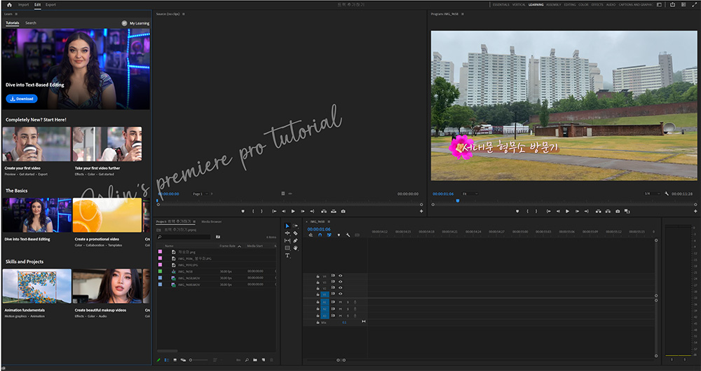Open timeline IMG_9658 panel menu
Screen dimensions: 701x371
click(329, 222)
